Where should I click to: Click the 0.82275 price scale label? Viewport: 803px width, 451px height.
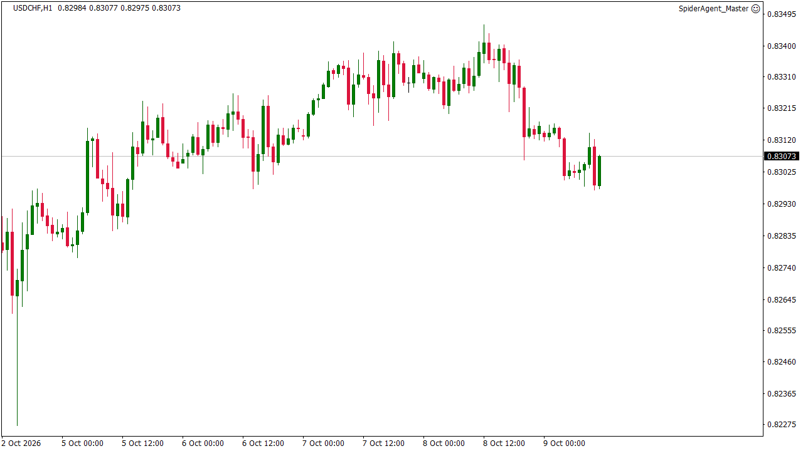(782, 425)
